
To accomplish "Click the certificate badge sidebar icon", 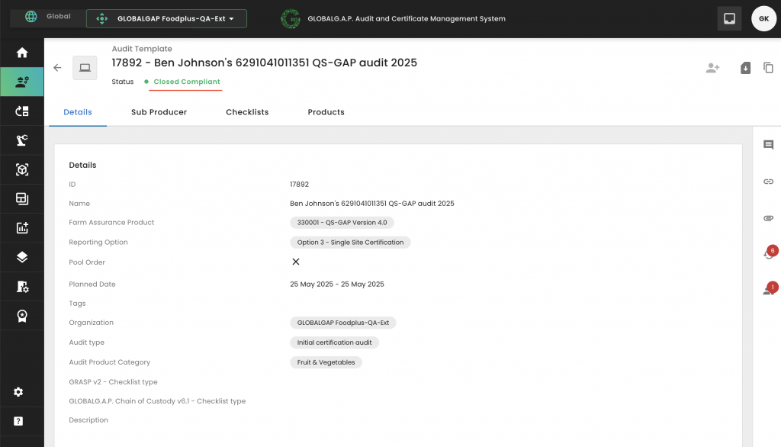I will (x=22, y=316).
